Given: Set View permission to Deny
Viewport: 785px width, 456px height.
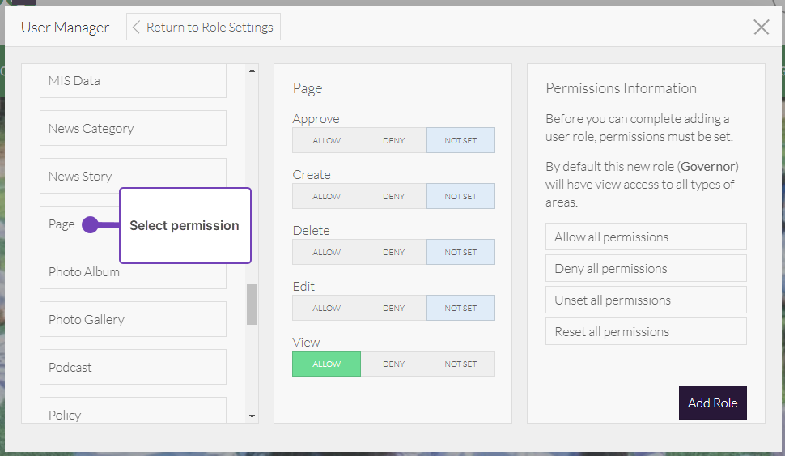Looking at the screenshot, I should coord(393,364).
